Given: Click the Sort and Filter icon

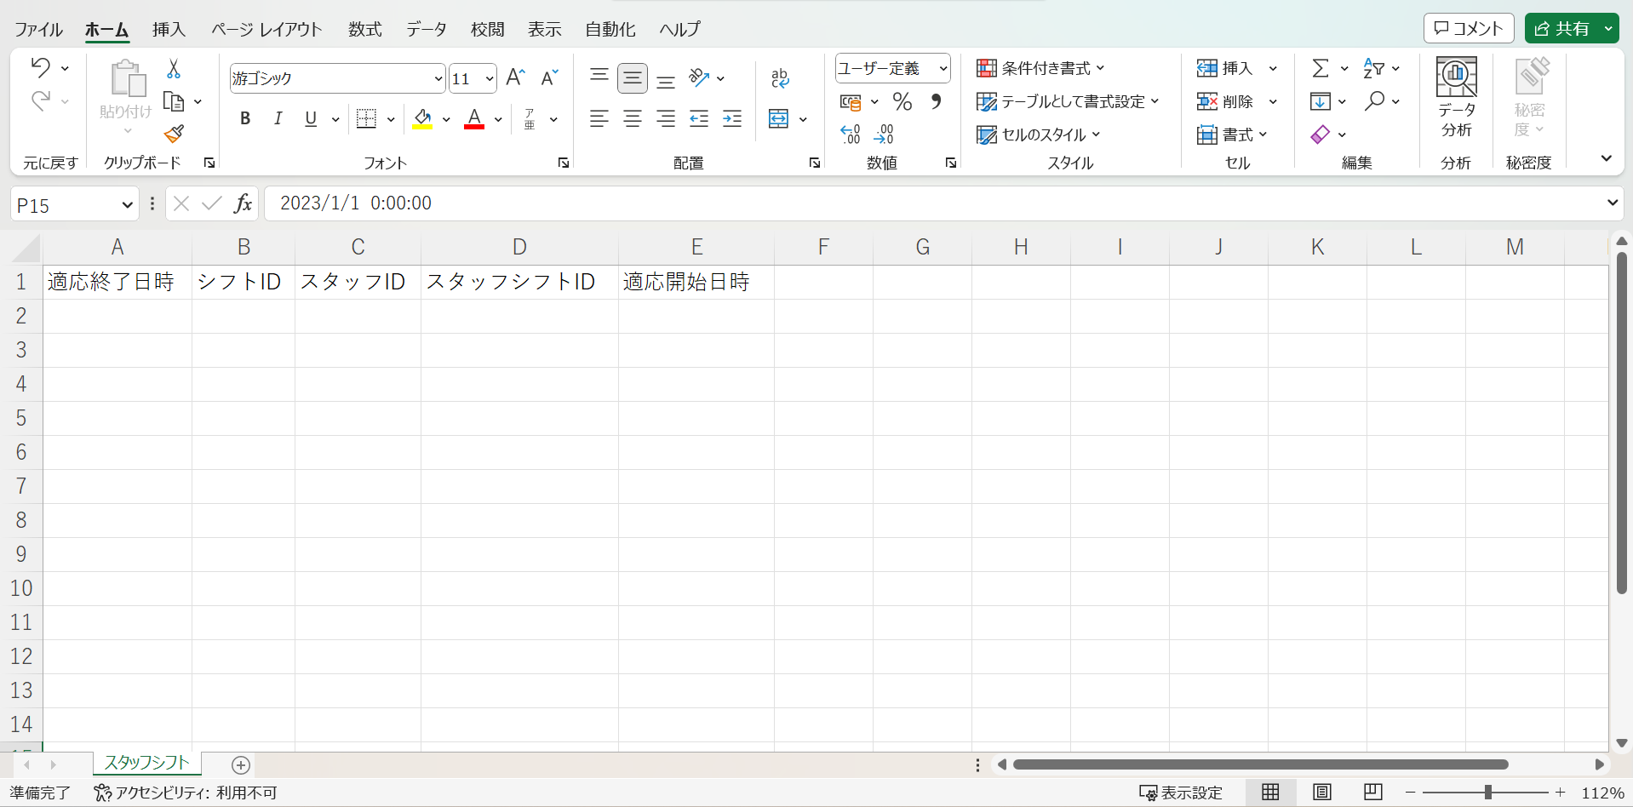Looking at the screenshot, I should point(1373,68).
